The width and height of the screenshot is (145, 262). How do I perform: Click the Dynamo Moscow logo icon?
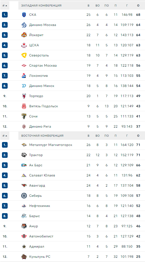[x=24, y=25]
